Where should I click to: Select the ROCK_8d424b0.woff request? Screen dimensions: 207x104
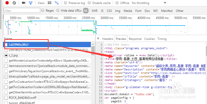47,97
